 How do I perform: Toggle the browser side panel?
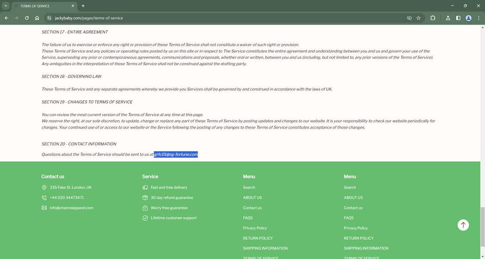click(458, 18)
